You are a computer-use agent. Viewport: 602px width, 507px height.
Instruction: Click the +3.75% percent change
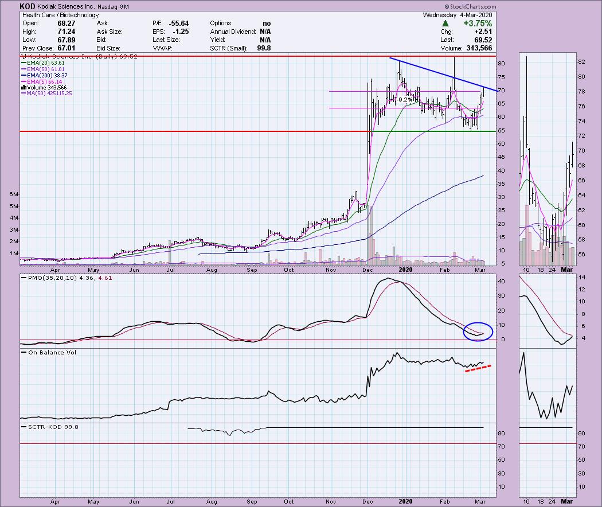tap(477, 24)
